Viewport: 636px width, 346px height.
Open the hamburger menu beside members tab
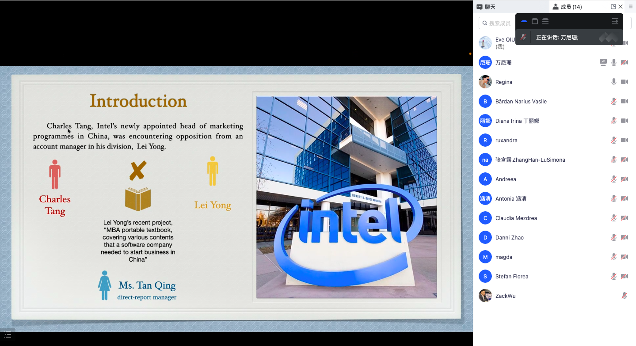click(x=631, y=7)
